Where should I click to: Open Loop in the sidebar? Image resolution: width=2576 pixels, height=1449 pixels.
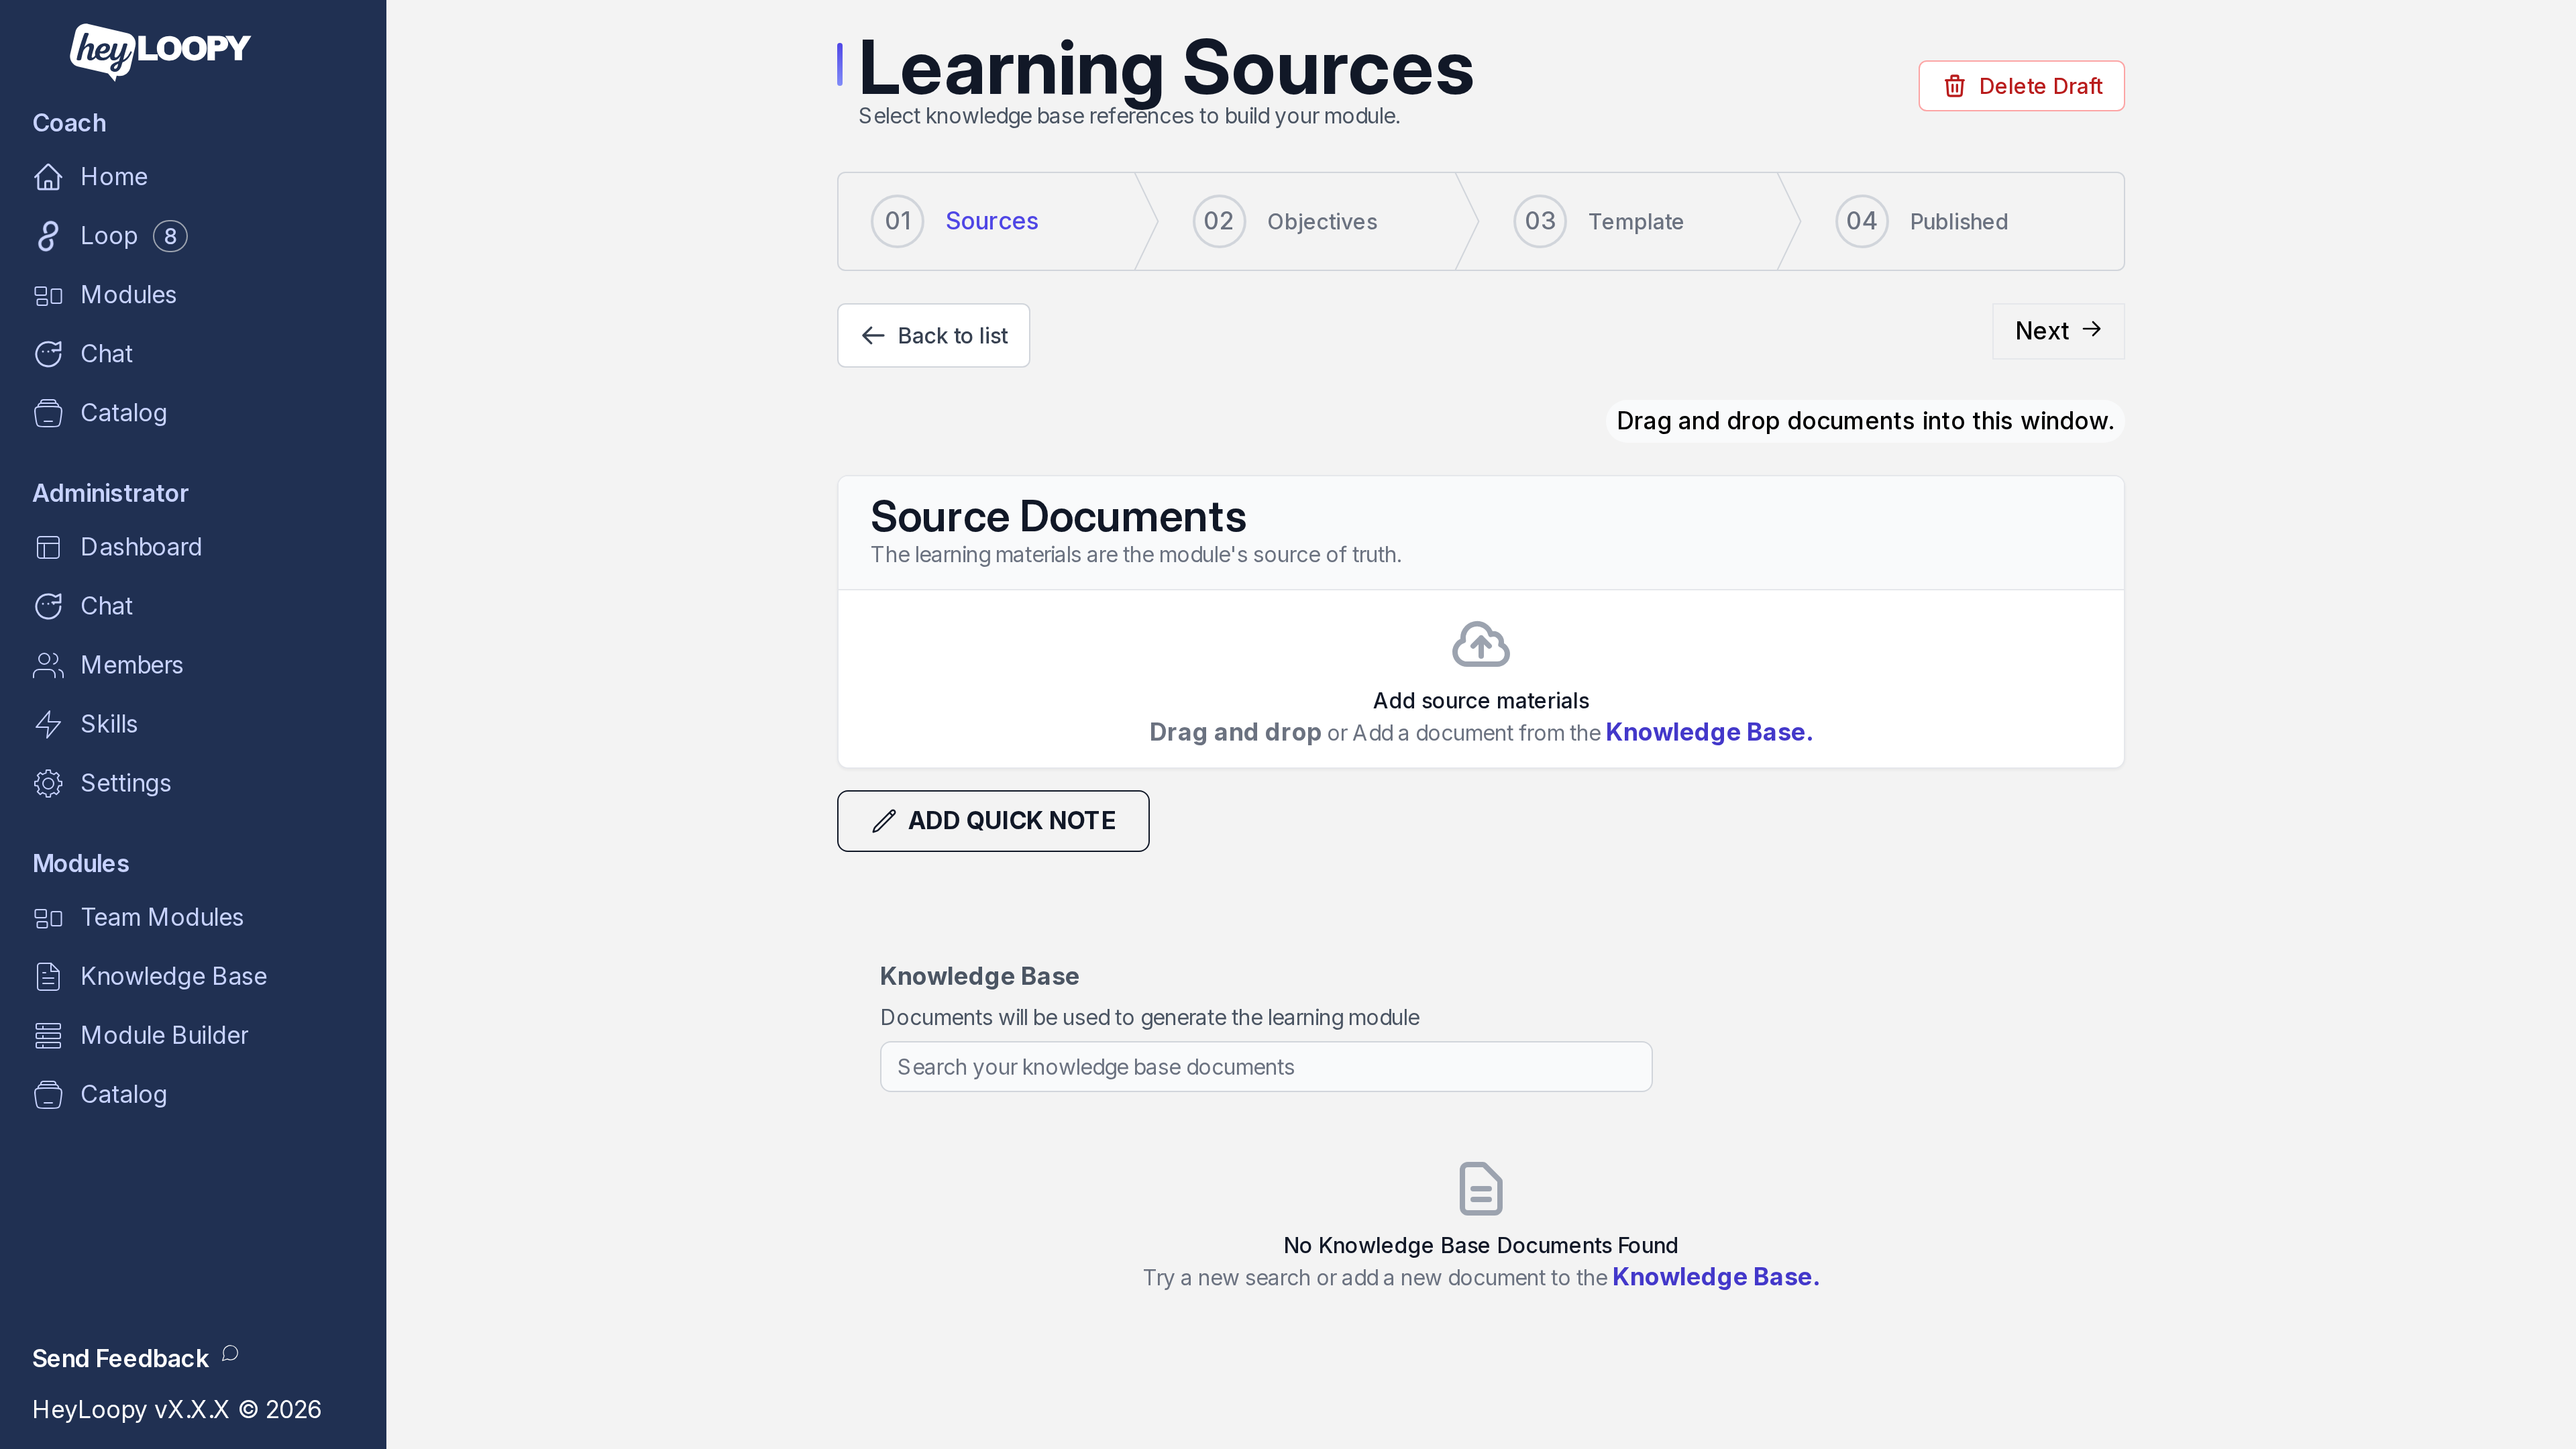tap(110, 236)
